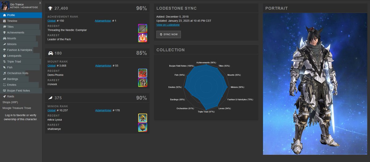Click the Gio Trance character avatar
The height and width of the screenshot is (162, 370).
[5, 6]
